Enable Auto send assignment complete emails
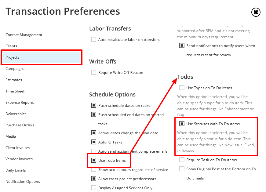 click(94, 151)
